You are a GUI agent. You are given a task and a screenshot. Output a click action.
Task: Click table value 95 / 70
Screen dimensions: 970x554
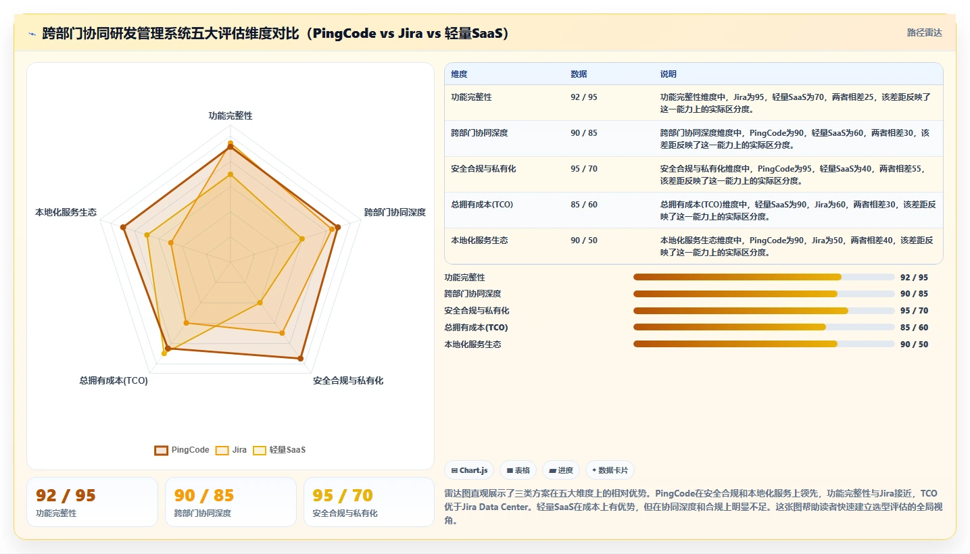coord(584,169)
